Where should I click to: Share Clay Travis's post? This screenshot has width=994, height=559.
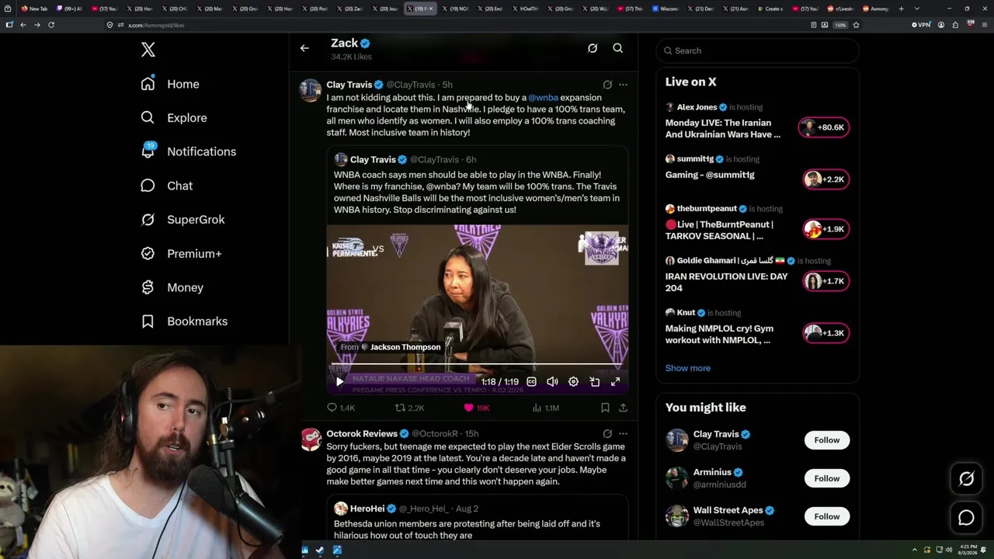coord(623,408)
